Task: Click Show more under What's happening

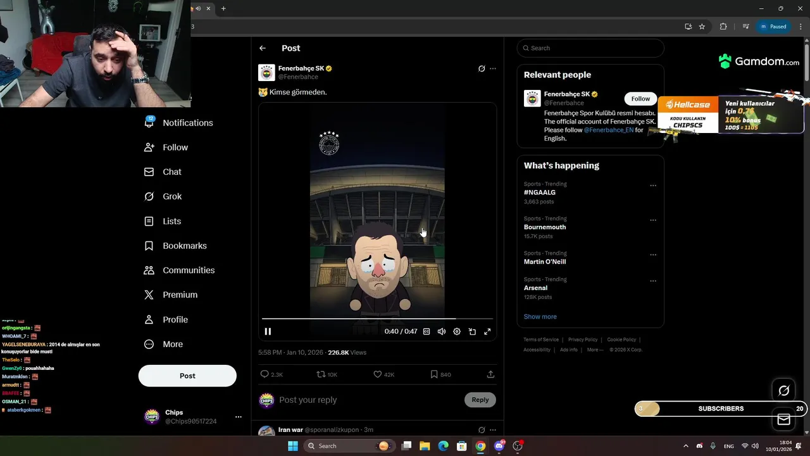Action: pos(540,317)
